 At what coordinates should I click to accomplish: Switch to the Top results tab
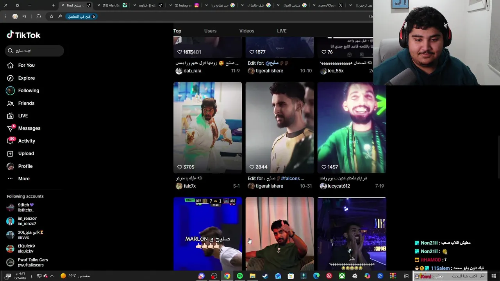177,31
